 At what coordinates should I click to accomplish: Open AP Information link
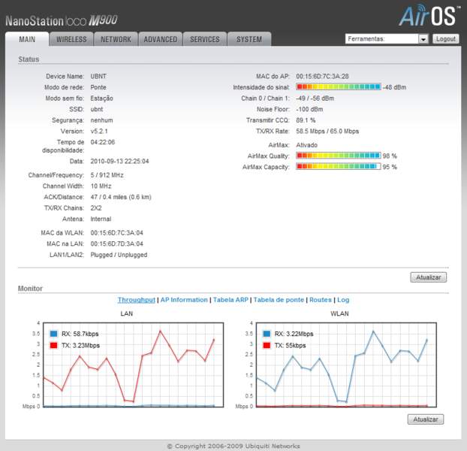[x=184, y=300]
